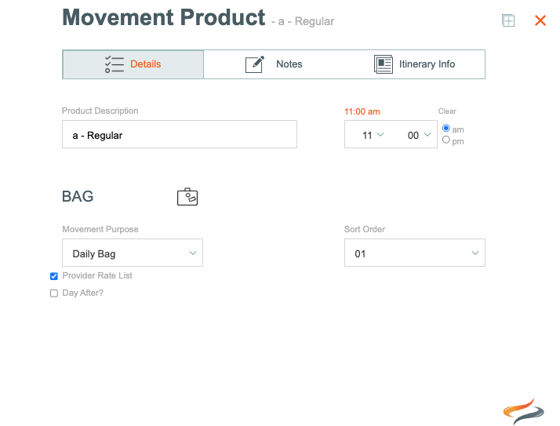This screenshot has height=426, width=560.
Task: Click the orange 11:00 am time text
Action: point(362,111)
